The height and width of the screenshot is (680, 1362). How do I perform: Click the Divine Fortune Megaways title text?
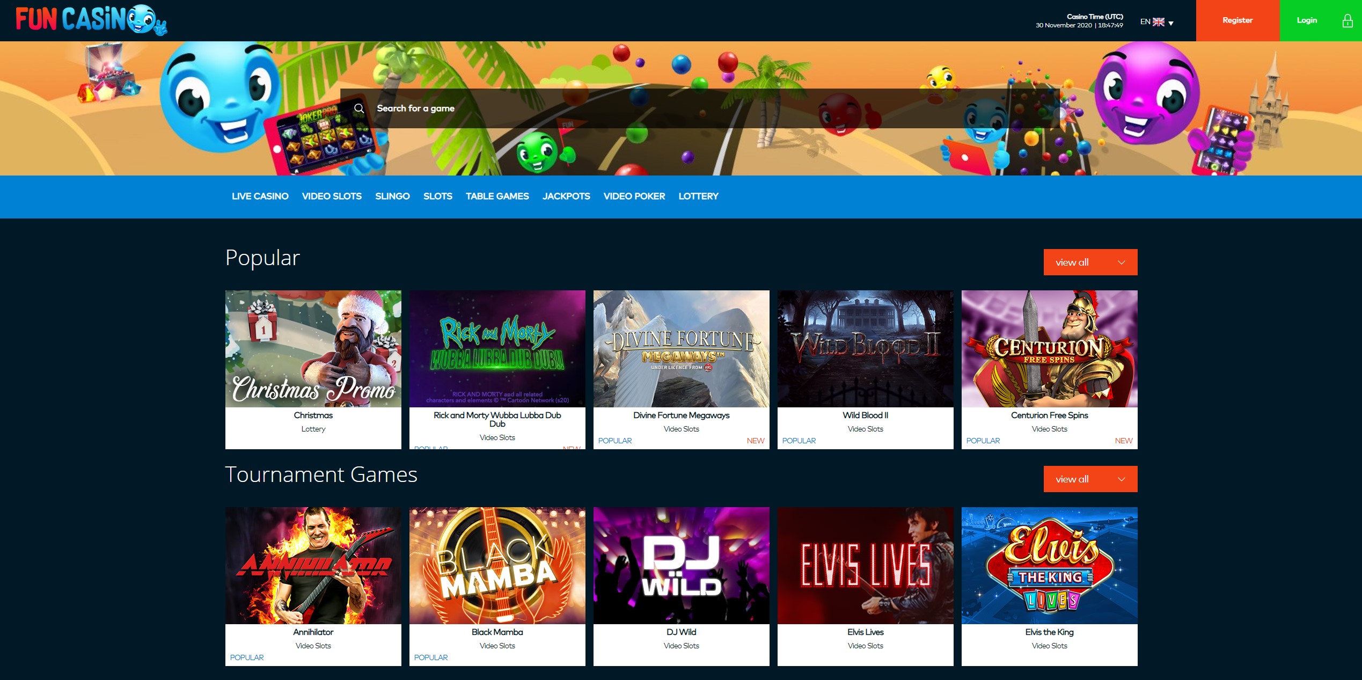pyautogui.click(x=682, y=415)
